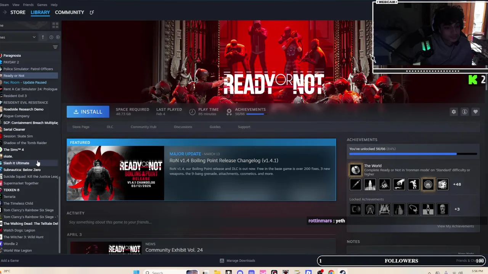488x274 pixels.
Task: Open Google Chrome from the taskbar
Action: [x=331, y=272]
